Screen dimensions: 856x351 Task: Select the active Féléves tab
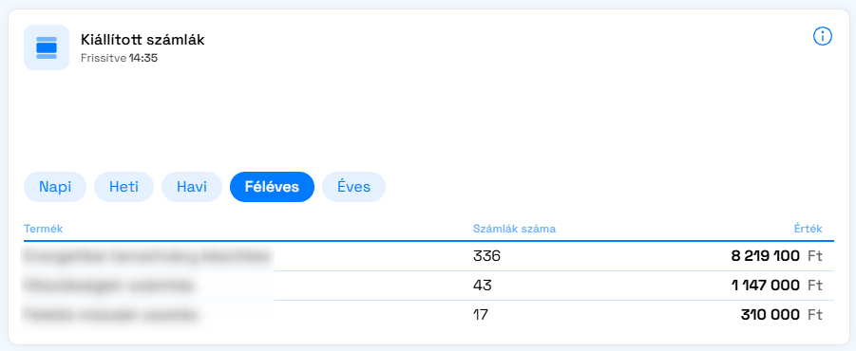[x=272, y=187]
